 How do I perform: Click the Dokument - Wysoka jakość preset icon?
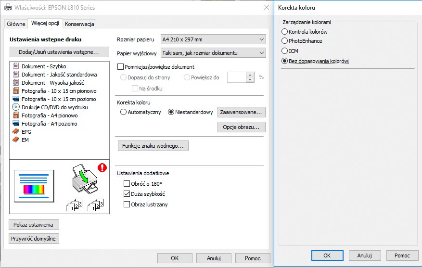(16, 83)
